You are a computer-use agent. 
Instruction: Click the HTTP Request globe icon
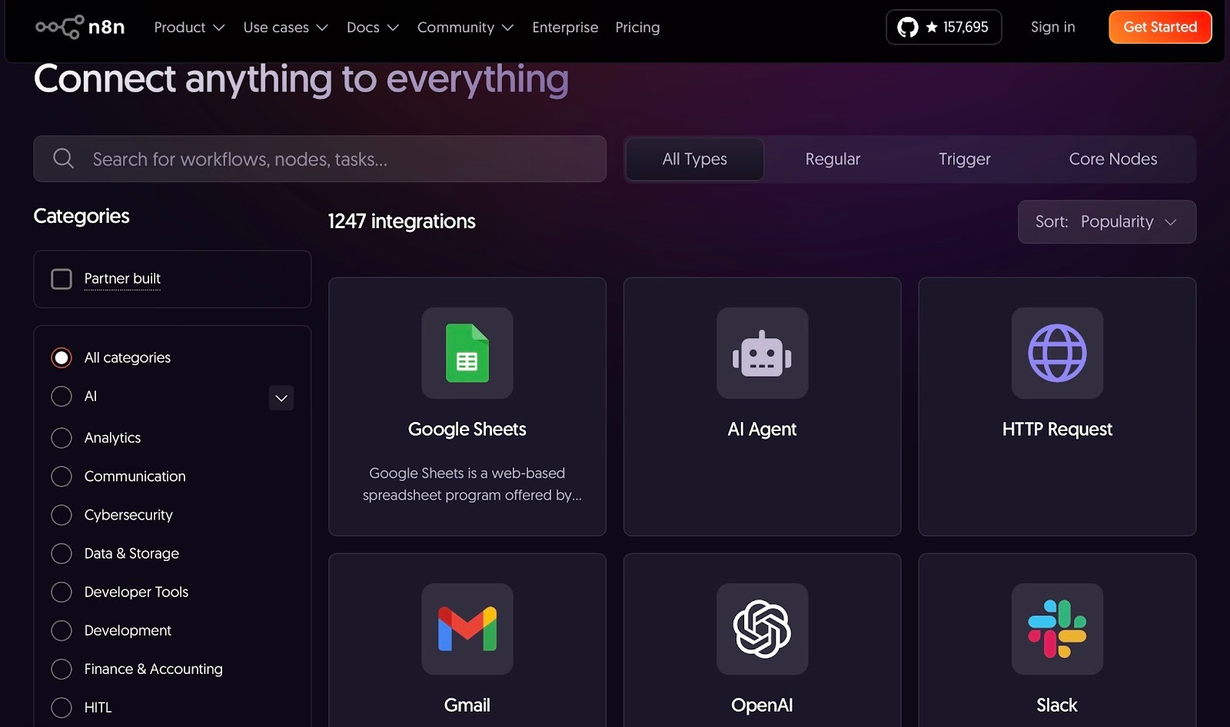(x=1057, y=353)
